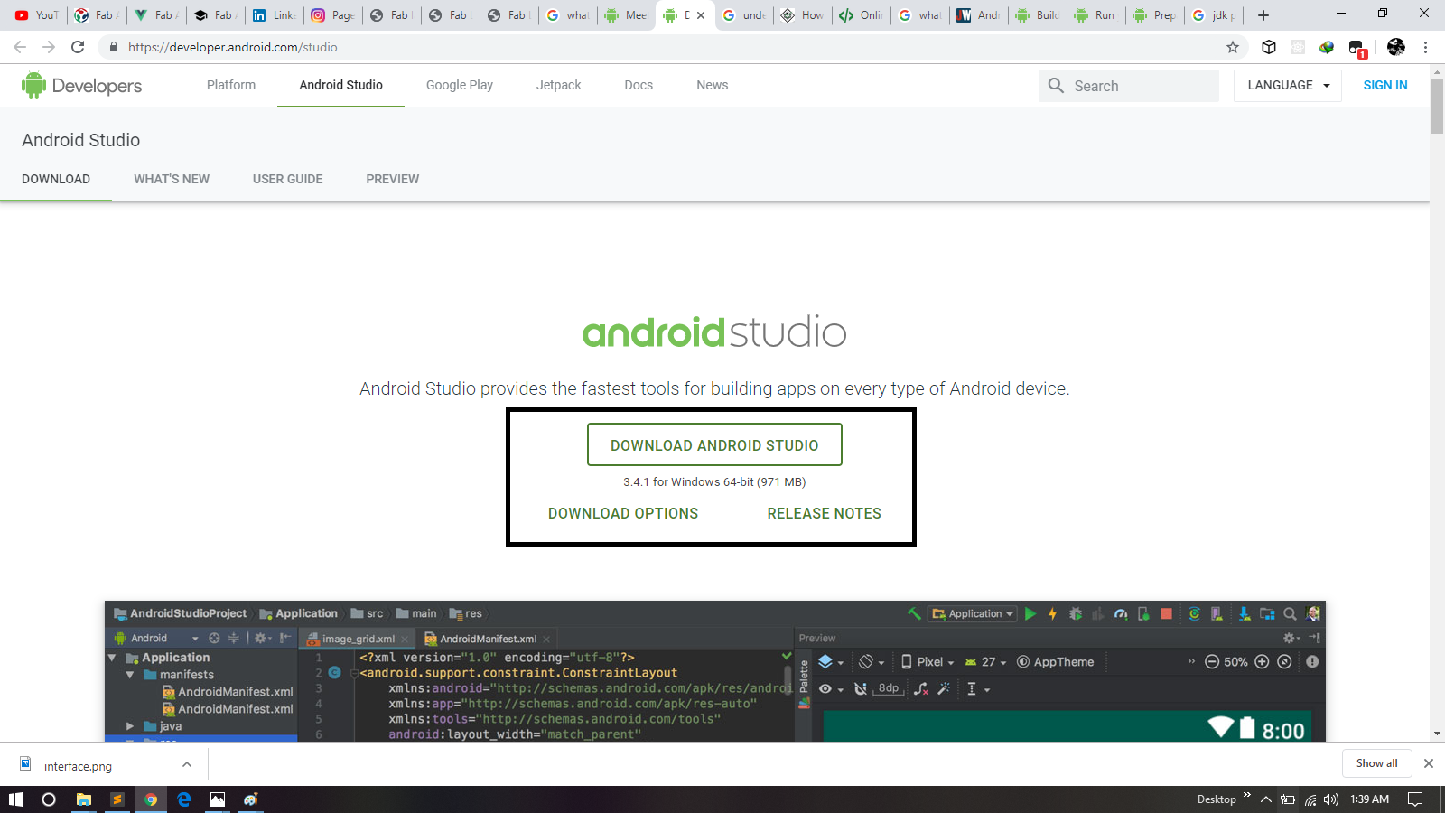Select the DOWNLOAD tab
Screen dimensions: 1445x813
tap(56, 179)
